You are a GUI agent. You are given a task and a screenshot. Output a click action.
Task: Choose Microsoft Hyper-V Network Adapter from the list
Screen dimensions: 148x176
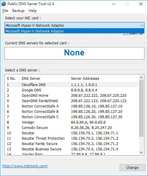coord(74,31)
